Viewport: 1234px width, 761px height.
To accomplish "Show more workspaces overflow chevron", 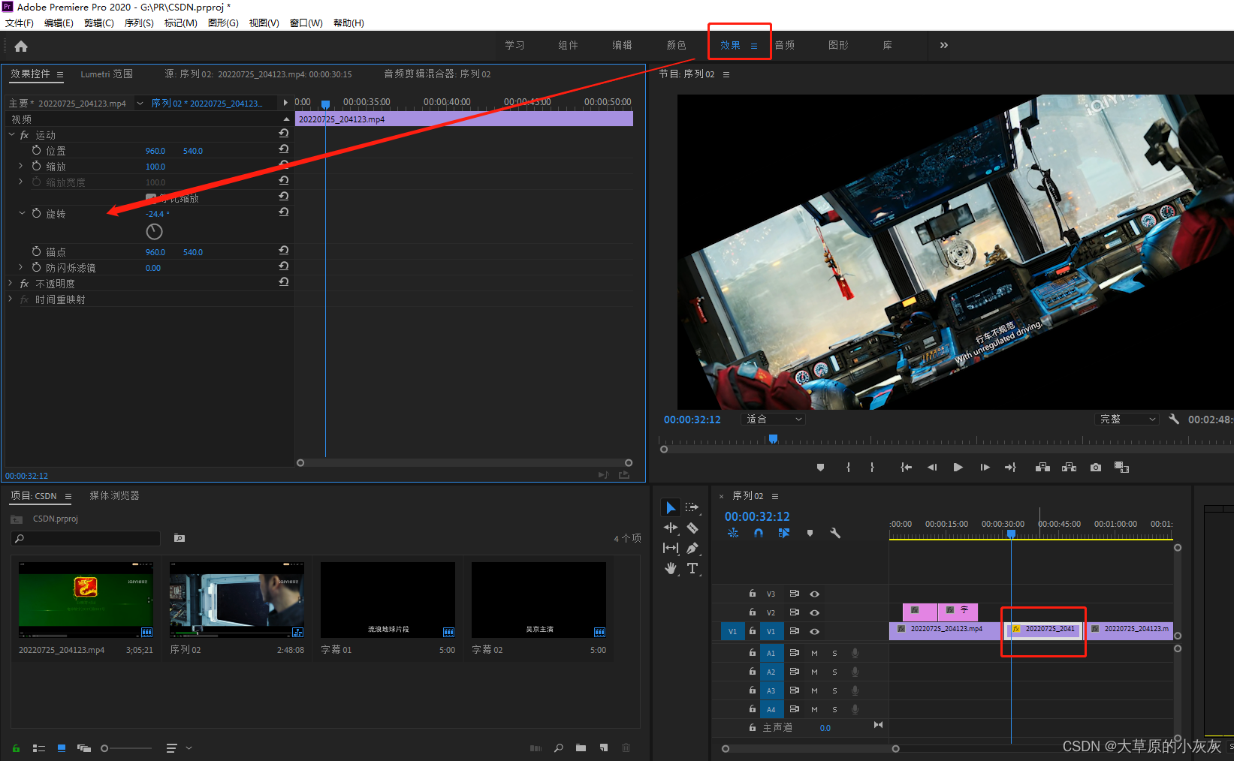I will (x=943, y=45).
